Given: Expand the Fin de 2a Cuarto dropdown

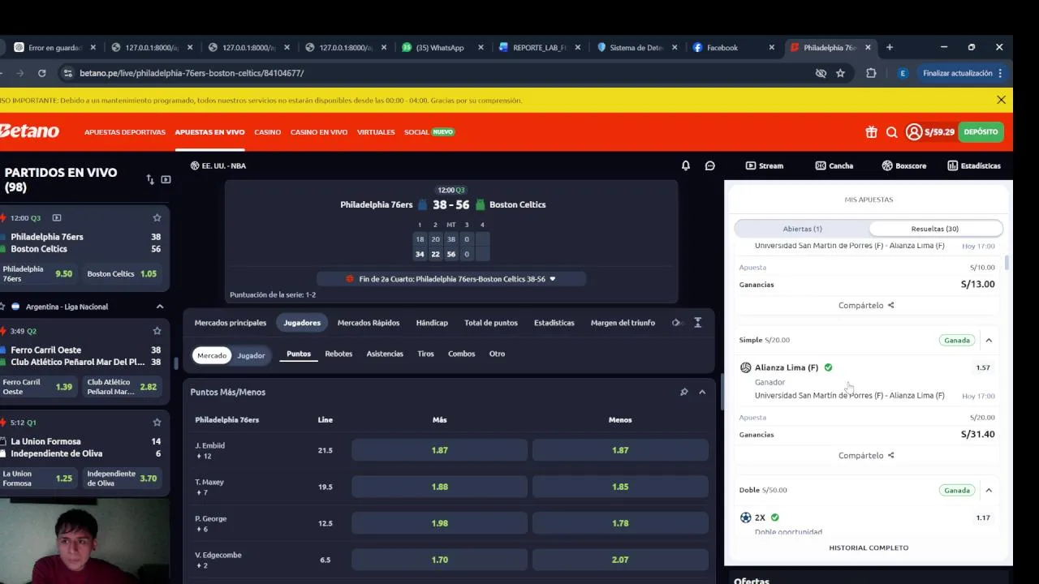Looking at the screenshot, I should [451, 279].
